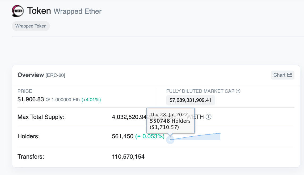Click the holders count 561,450
The height and width of the screenshot is (175, 304).
(123, 136)
